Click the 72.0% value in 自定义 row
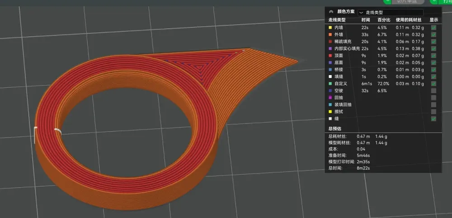 tap(383, 84)
